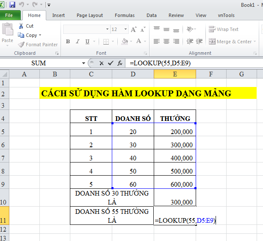Screen dimensions: 263x241
Task: Open the font size dropdown
Action: tap(125, 29)
